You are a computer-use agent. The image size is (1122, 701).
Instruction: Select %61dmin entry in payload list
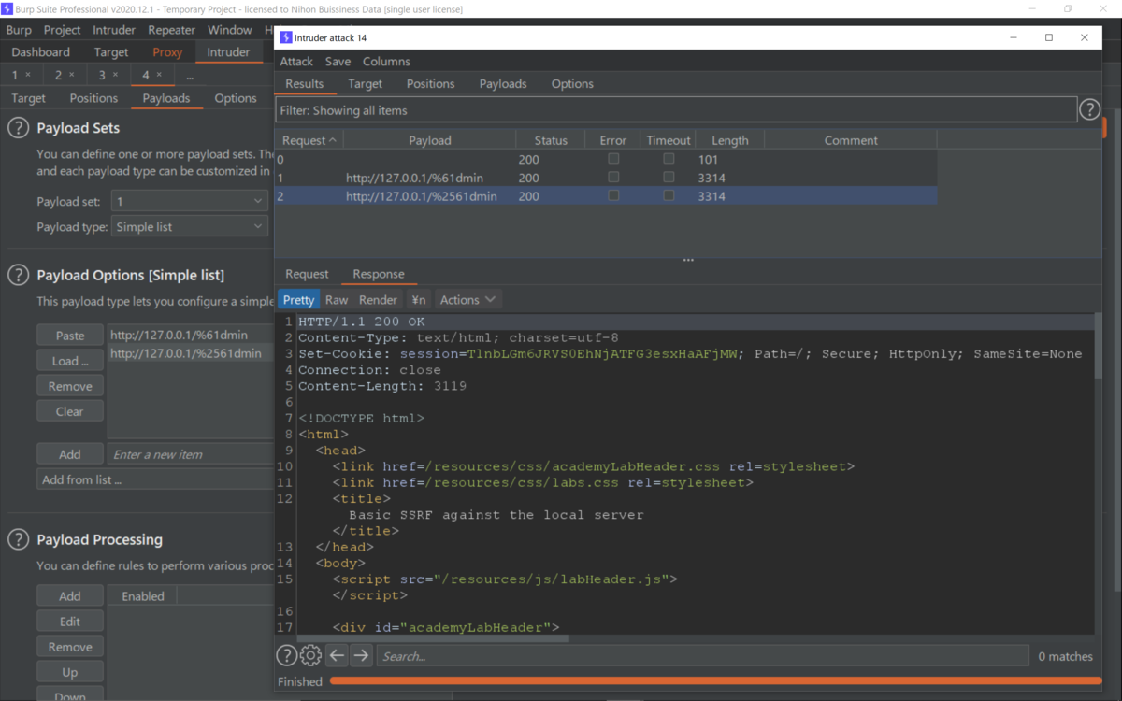click(x=191, y=335)
